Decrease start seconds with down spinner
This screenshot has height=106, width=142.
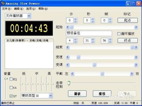click(93, 22)
